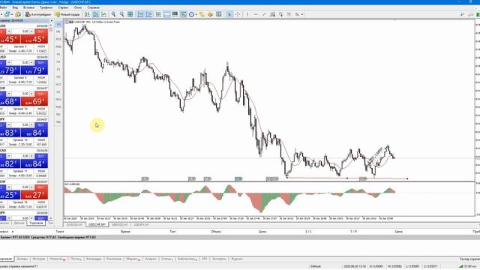Switch to Торговля tab in Market Watch
This screenshot has width=480, height=270.
pyautogui.click(x=36, y=223)
